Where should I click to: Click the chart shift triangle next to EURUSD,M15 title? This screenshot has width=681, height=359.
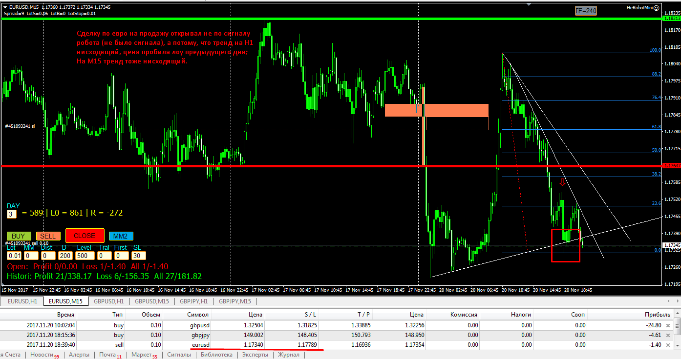tap(5, 7)
